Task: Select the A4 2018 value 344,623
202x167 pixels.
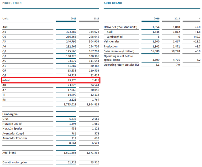Action: (x=94, y=32)
